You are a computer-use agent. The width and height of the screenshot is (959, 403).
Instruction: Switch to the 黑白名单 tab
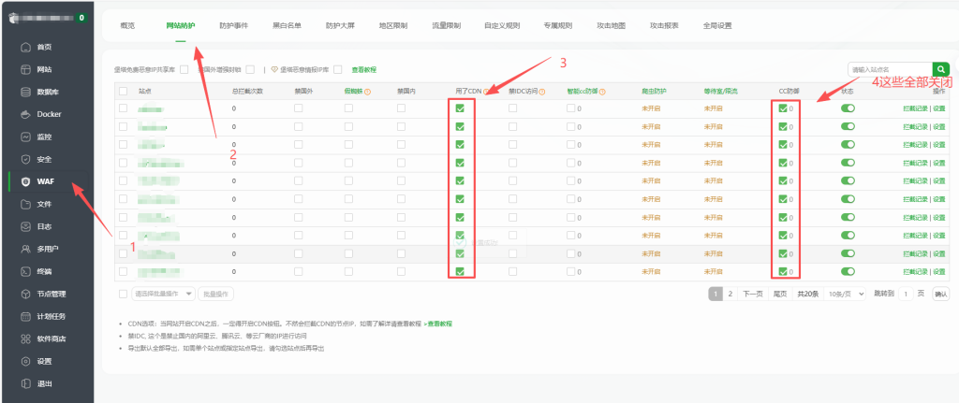pos(287,25)
